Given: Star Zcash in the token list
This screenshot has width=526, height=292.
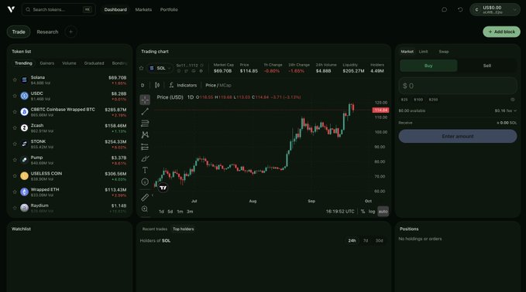Looking at the screenshot, I should (15, 128).
